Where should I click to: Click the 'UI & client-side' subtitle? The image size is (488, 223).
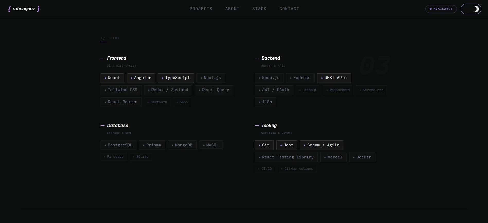[x=121, y=66]
